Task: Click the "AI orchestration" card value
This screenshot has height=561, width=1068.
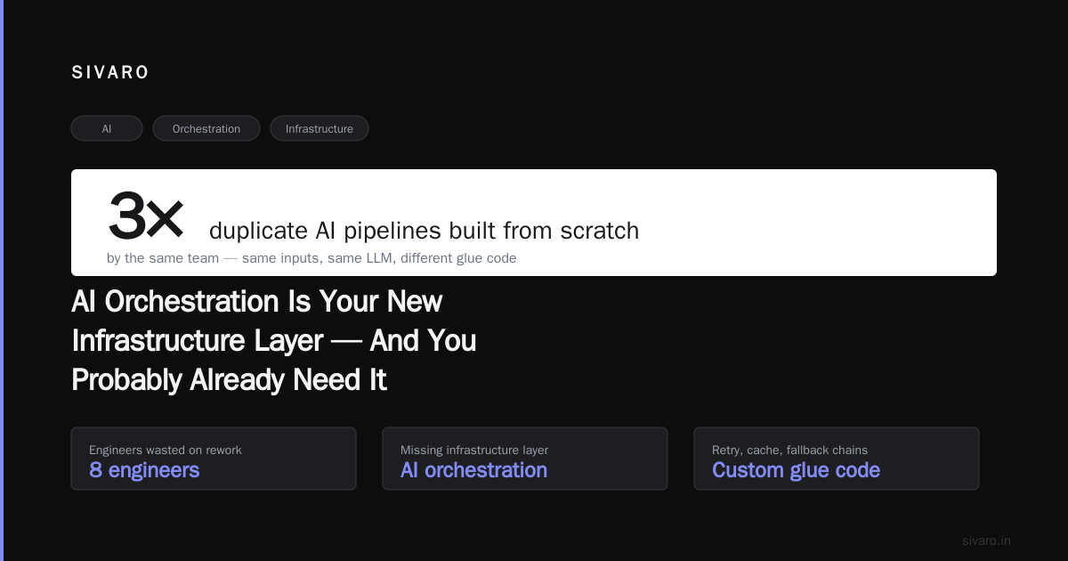Action: coord(473,470)
